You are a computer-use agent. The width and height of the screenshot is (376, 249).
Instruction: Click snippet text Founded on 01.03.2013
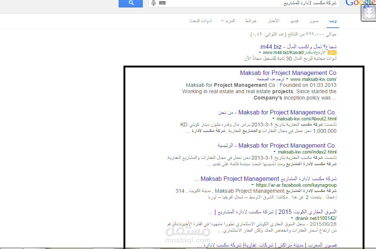308,85
